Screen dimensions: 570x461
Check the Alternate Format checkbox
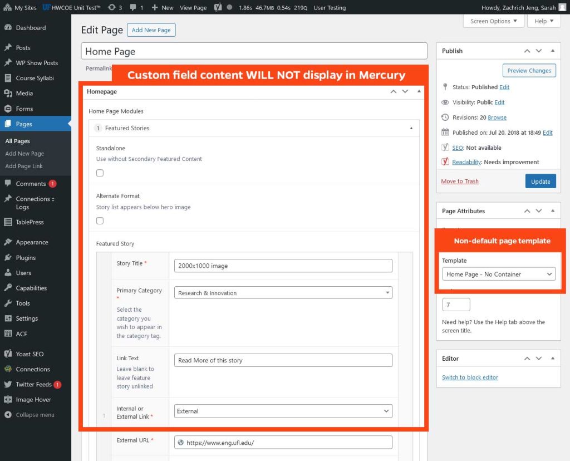(x=100, y=220)
